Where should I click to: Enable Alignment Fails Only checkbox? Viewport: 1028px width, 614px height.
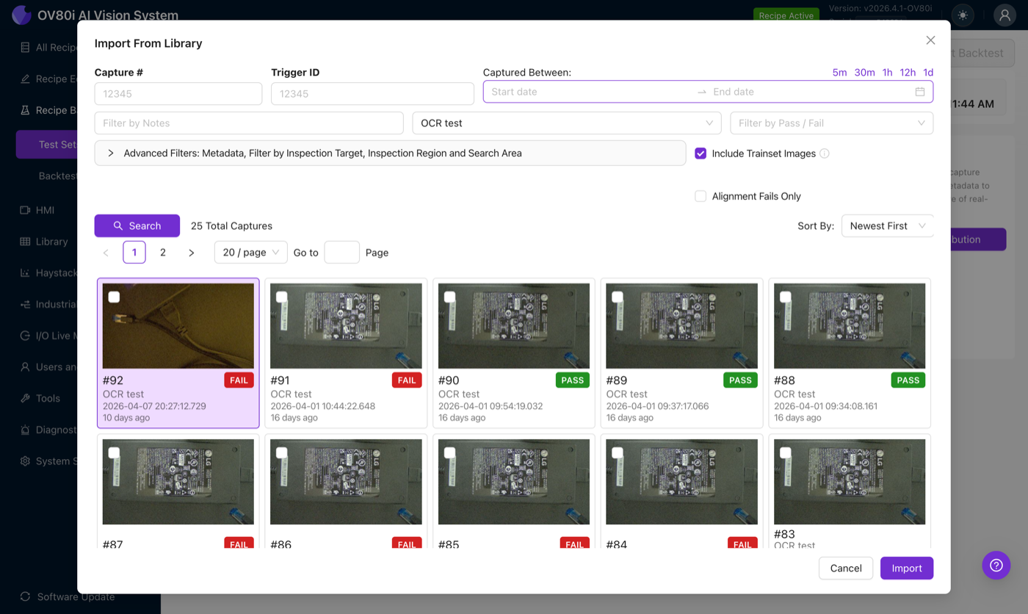tap(701, 196)
